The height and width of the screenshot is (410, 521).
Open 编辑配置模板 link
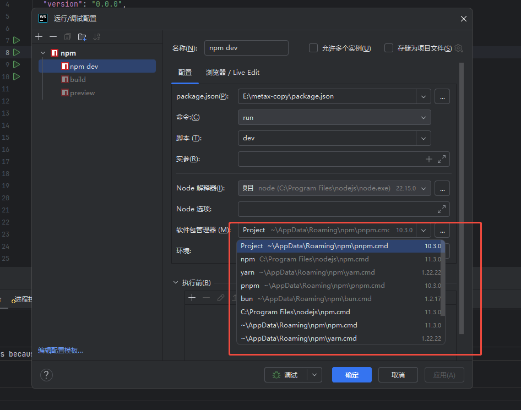pos(61,351)
